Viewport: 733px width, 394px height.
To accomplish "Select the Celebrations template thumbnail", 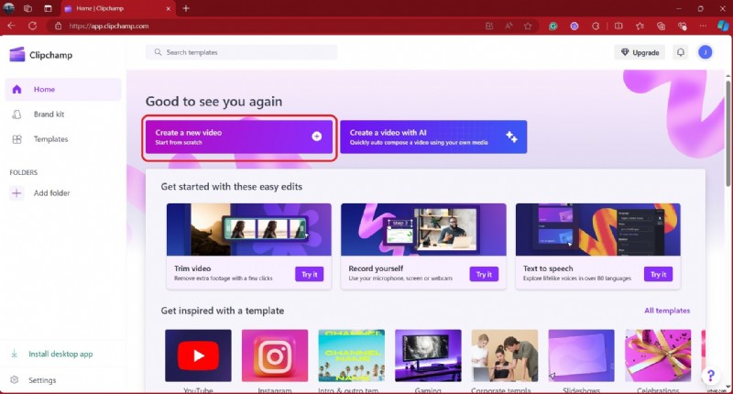I will pyautogui.click(x=658, y=356).
